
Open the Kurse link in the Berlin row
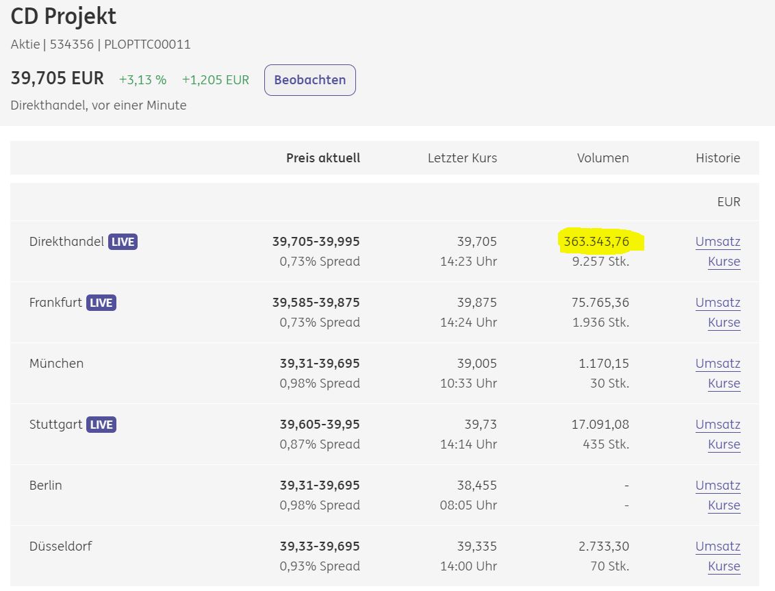724,505
